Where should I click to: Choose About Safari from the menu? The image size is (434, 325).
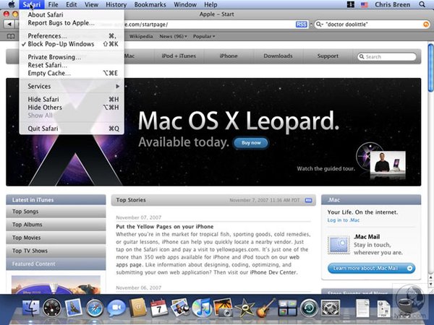pos(72,14)
